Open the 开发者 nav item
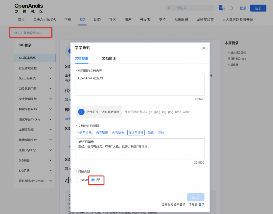This screenshot has width=273, height=214. point(145,20)
